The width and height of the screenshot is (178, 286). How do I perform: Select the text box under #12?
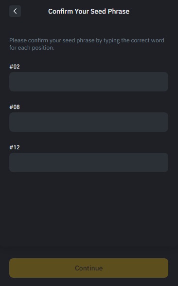tap(89, 162)
